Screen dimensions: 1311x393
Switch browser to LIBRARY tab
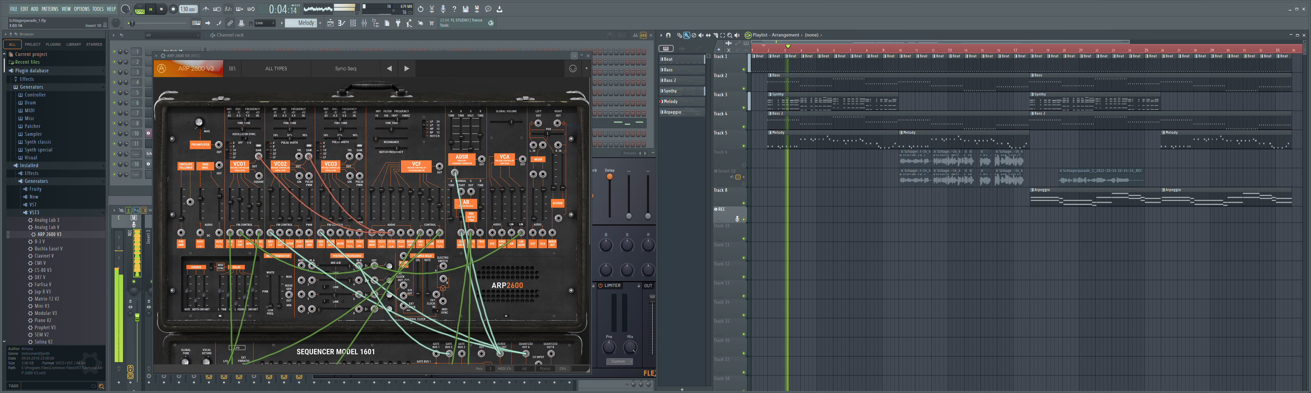point(74,44)
